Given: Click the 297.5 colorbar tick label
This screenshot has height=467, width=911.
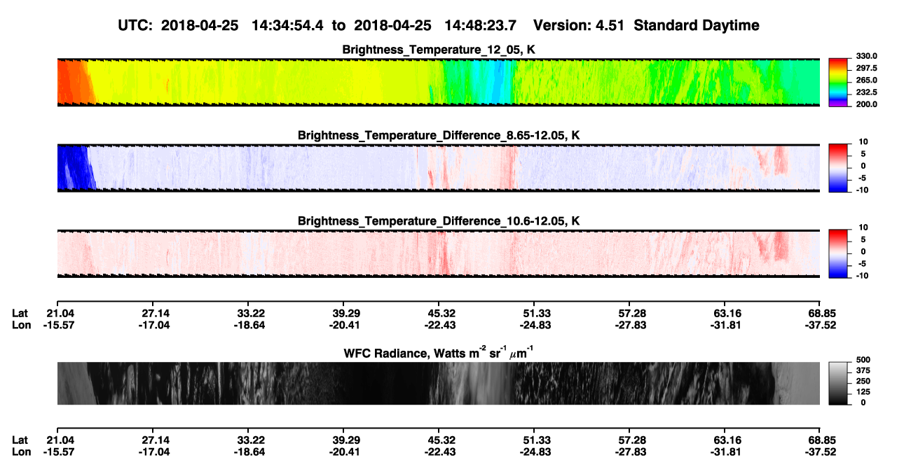Looking at the screenshot, I should (867, 68).
